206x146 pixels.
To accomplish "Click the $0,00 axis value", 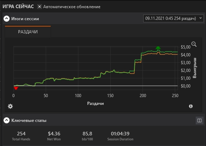I will point(186,86).
